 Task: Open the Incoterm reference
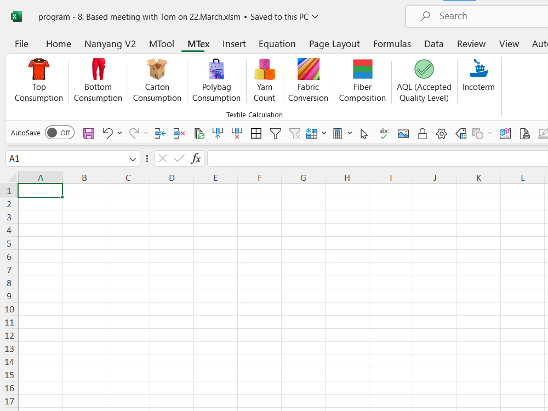[478, 76]
